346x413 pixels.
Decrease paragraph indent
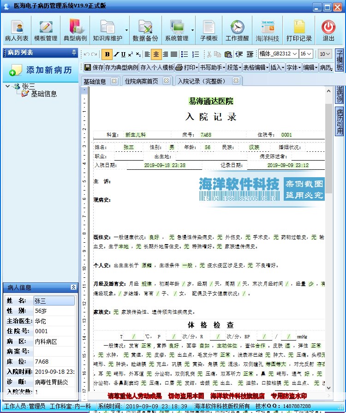click(x=239, y=54)
